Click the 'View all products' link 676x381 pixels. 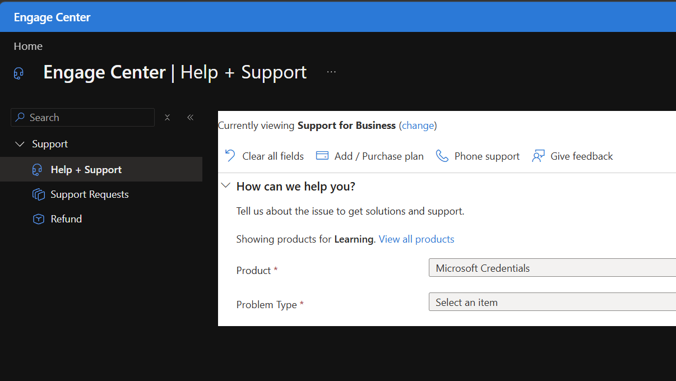(416, 239)
